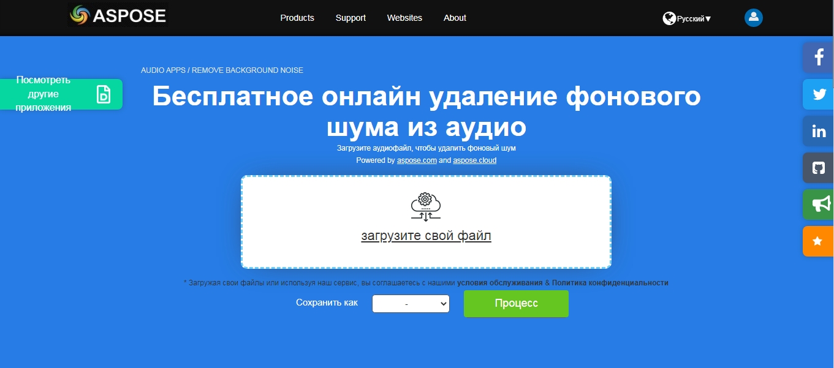Share on LinkedIn sidebar icon
This screenshot has width=834, height=368.
coord(818,131)
